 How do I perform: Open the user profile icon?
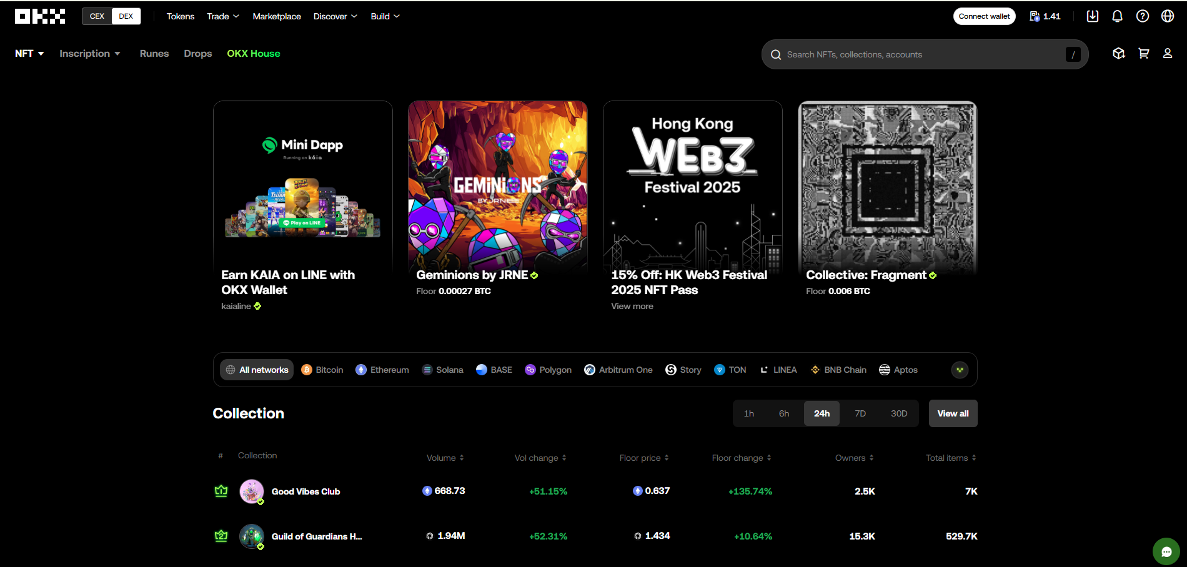[x=1168, y=54]
